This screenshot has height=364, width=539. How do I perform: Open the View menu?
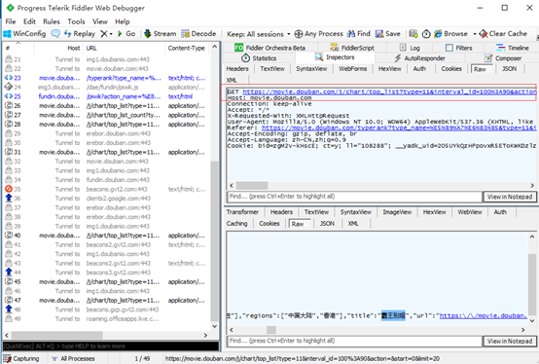(100, 21)
